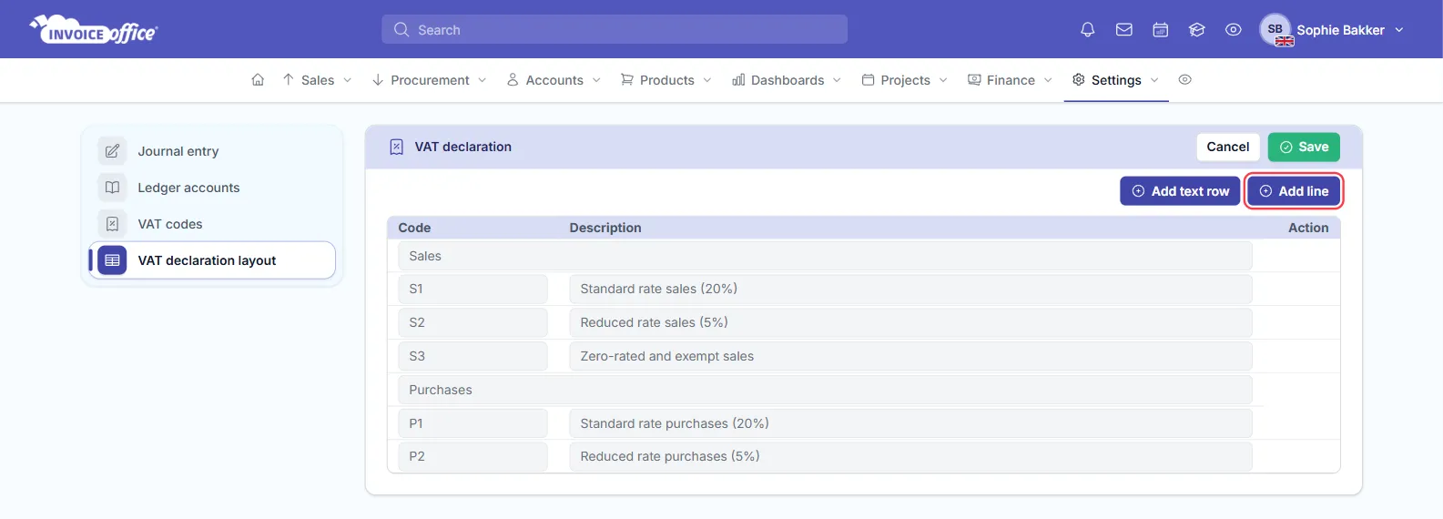Image resolution: width=1443 pixels, height=519 pixels.
Task: Click the green Save button
Action: 1304,147
